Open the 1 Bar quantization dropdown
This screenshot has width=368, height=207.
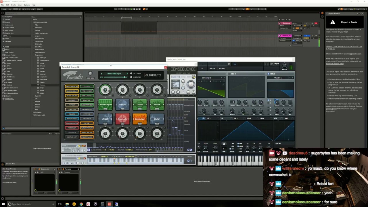(39, 9)
